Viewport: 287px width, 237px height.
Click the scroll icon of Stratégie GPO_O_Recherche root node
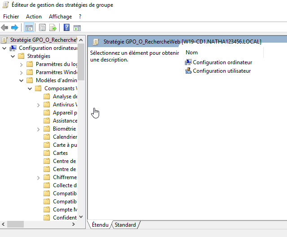click(x=4, y=40)
